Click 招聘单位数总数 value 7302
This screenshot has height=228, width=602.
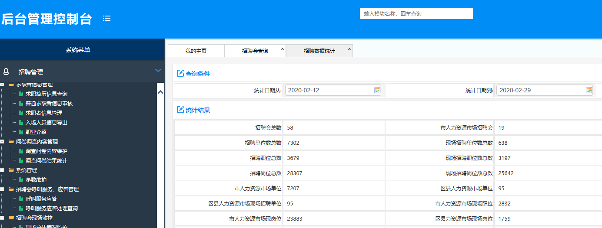pyautogui.click(x=293, y=143)
